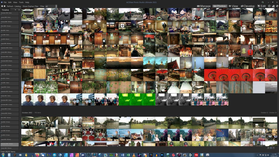The width and height of the screenshot is (279, 157).
Task: Pin the Timeline panel
Action: pyautogui.click(x=15, y=10)
